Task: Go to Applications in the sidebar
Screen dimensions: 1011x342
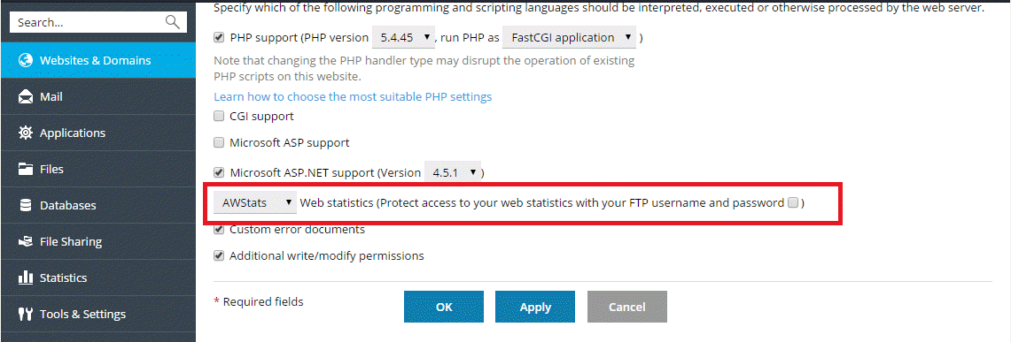Action: [x=98, y=133]
